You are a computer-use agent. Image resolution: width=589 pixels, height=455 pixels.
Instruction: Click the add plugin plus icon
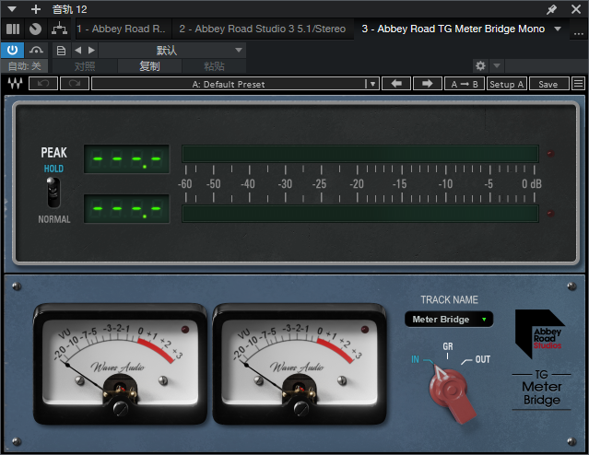[x=36, y=9]
